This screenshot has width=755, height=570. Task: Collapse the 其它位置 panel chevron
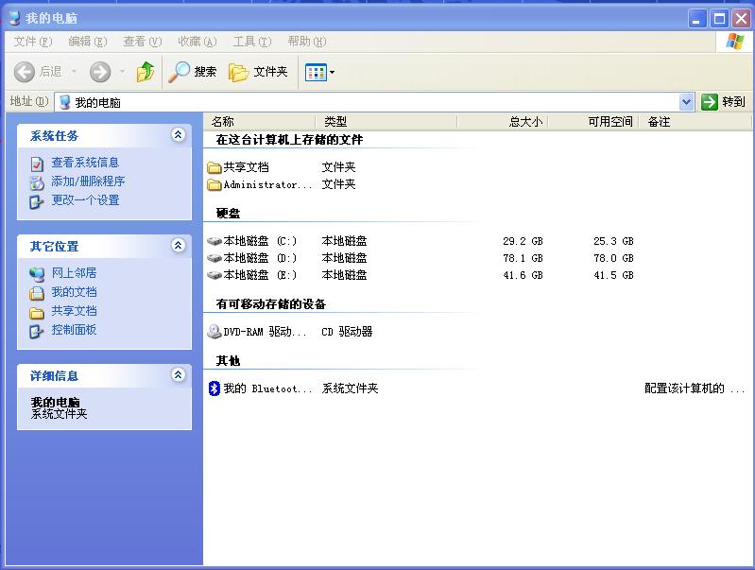point(179,245)
